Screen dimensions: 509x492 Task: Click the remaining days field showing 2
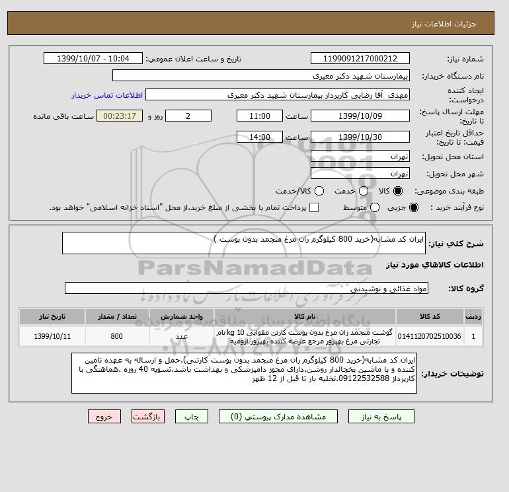pos(188,116)
